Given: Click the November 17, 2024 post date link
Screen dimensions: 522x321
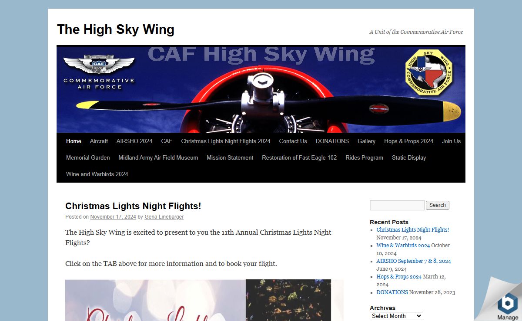Looking at the screenshot, I should coord(113,217).
